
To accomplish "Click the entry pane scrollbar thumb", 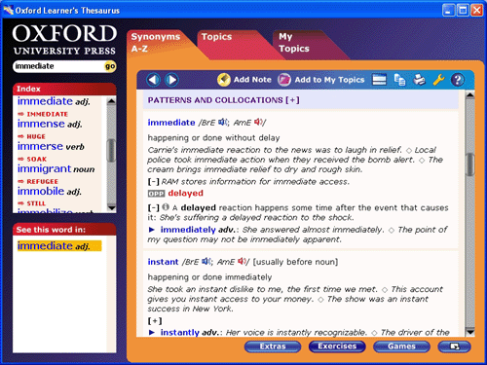I will (x=470, y=164).
